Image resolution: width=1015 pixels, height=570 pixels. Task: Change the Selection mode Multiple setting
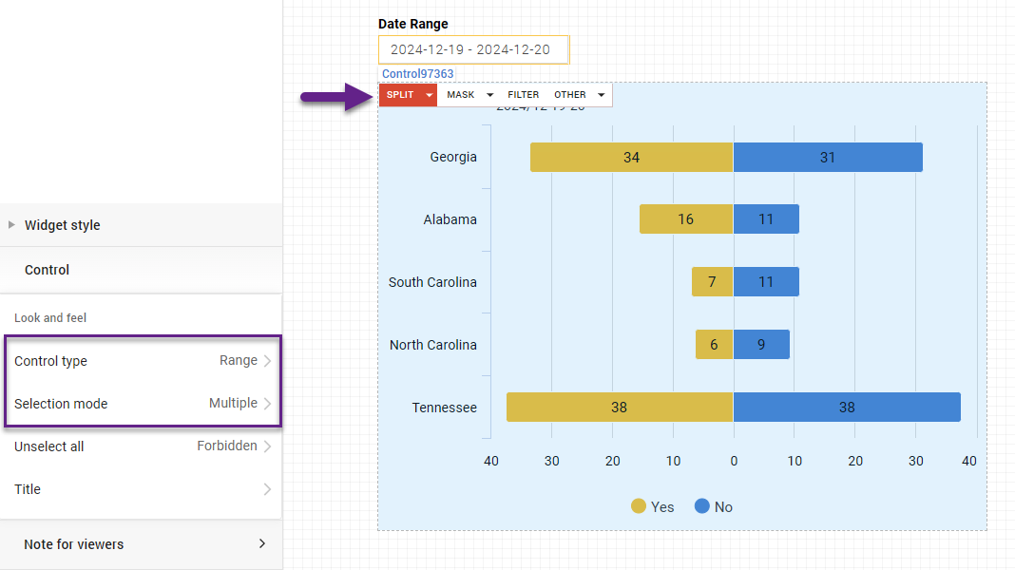click(141, 404)
